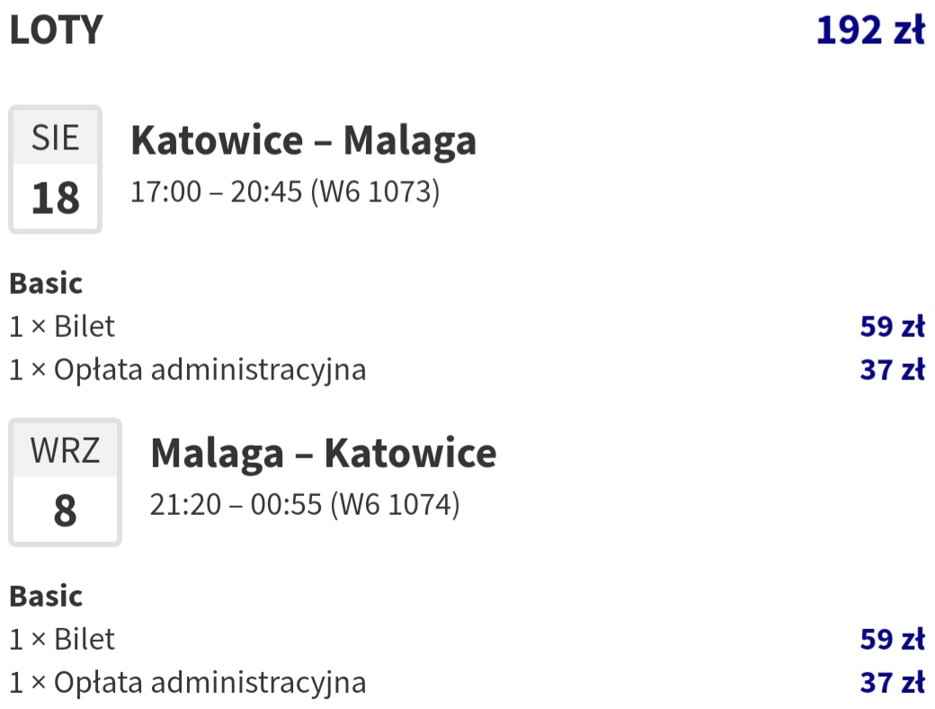The image size is (935, 709).
Task: Click the SIE 18 date badge
Action: point(56,169)
